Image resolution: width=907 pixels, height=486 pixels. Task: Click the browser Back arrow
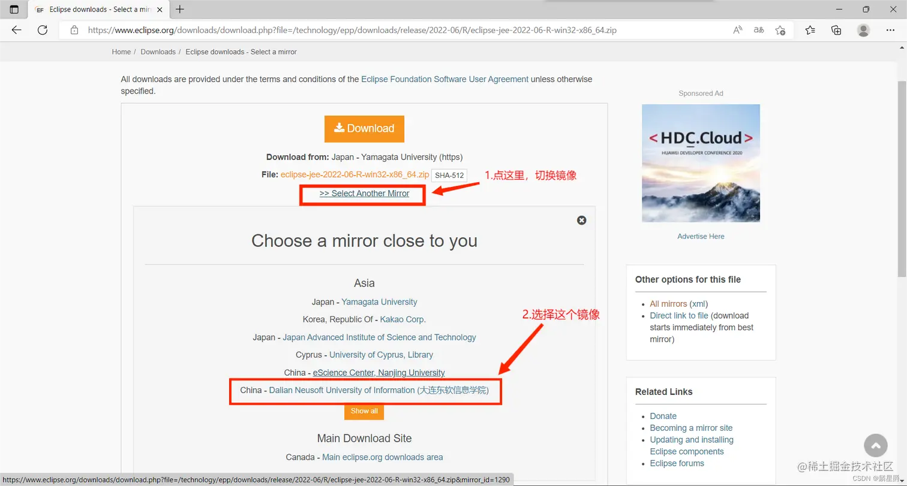[16, 30]
